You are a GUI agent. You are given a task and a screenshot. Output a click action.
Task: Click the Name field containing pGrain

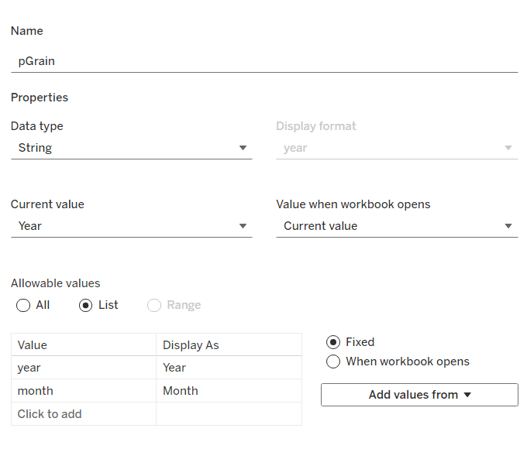[x=263, y=61]
